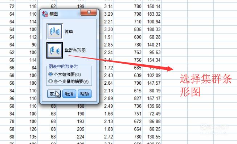The image size is (237, 144).
Task: Click the 箱图 dialog title icon
Action: [45, 14]
